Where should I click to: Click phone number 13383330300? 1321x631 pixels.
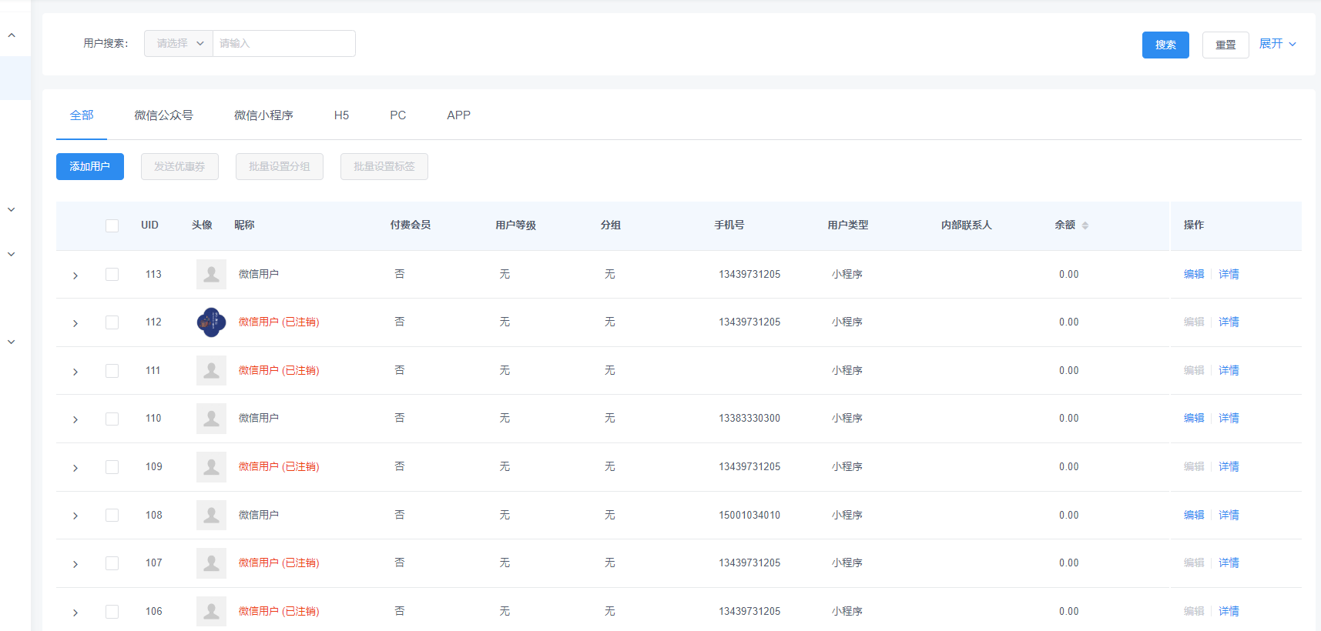(x=749, y=419)
